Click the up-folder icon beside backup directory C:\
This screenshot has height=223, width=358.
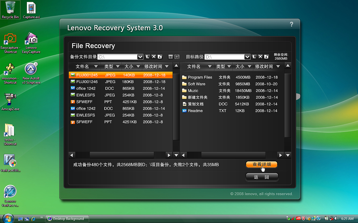(147, 57)
